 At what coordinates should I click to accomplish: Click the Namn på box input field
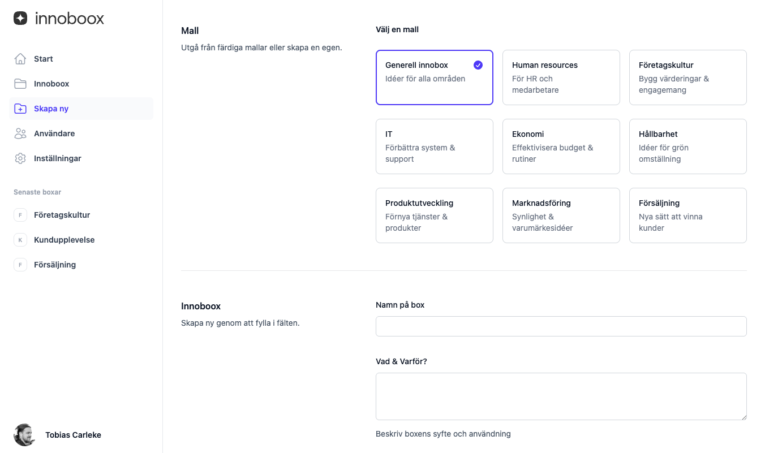pyautogui.click(x=561, y=326)
